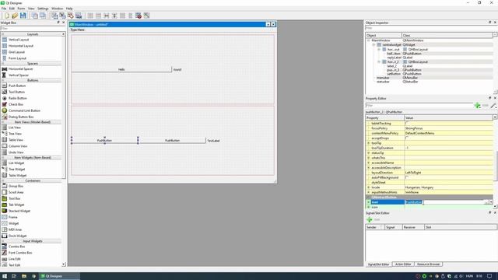
Task: Select the Grid Layout widget
Action: point(16,52)
